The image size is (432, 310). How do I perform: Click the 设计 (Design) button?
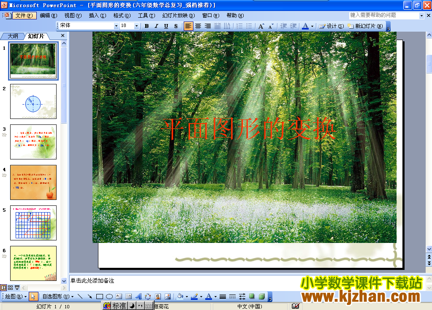tap(331, 26)
